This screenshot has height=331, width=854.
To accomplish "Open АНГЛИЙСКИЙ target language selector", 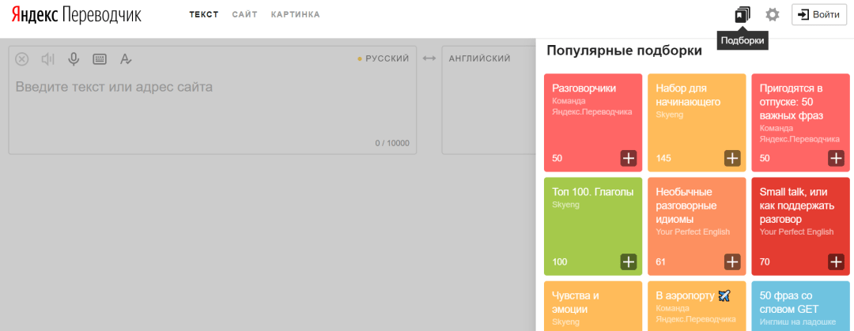I will [x=479, y=58].
